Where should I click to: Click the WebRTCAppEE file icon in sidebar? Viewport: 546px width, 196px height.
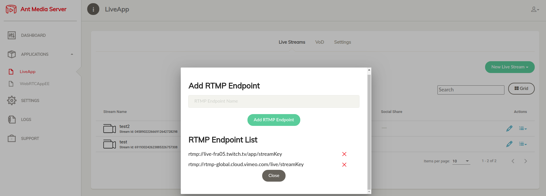pos(11,84)
